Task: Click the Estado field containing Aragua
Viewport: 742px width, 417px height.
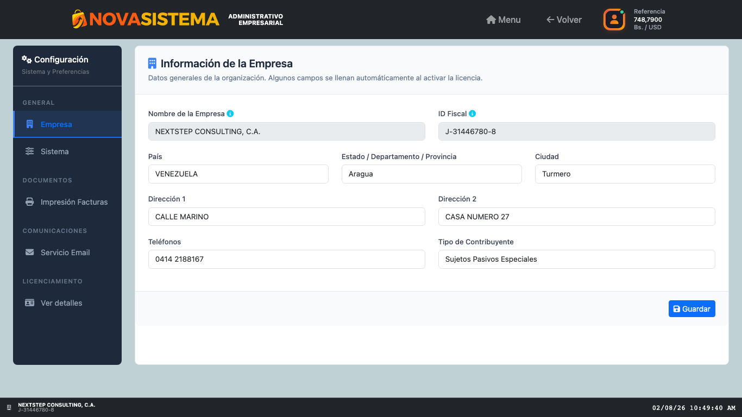Action: pos(432,174)
